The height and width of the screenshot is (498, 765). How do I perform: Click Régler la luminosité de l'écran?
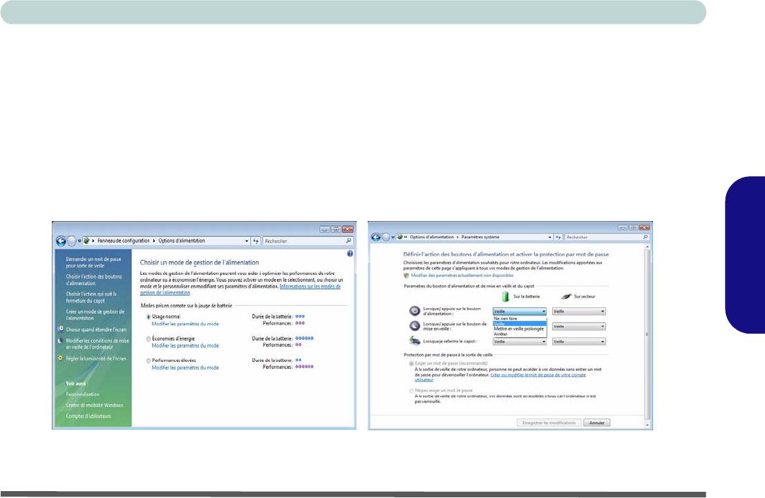click(95, 359)
